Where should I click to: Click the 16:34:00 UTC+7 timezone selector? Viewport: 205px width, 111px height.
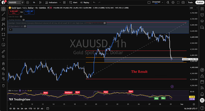[x=190, y=109]
